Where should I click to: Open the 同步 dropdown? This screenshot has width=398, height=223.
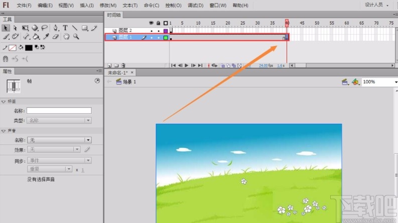pyautogui.click(x=59, y=160)
